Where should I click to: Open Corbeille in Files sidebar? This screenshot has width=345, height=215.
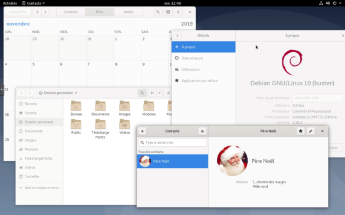40,176
